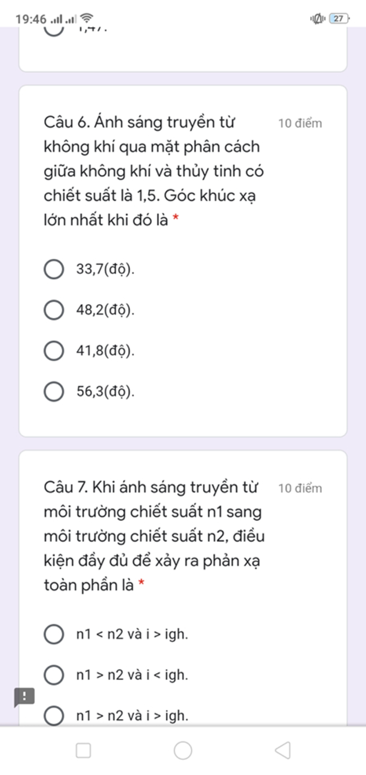
Task: Go back using the triangle navigation icon
Action: [282, 750]
